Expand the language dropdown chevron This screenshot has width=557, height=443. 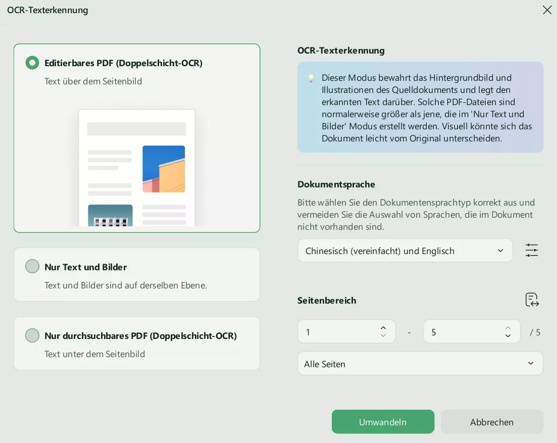click(x=500, y=250)
